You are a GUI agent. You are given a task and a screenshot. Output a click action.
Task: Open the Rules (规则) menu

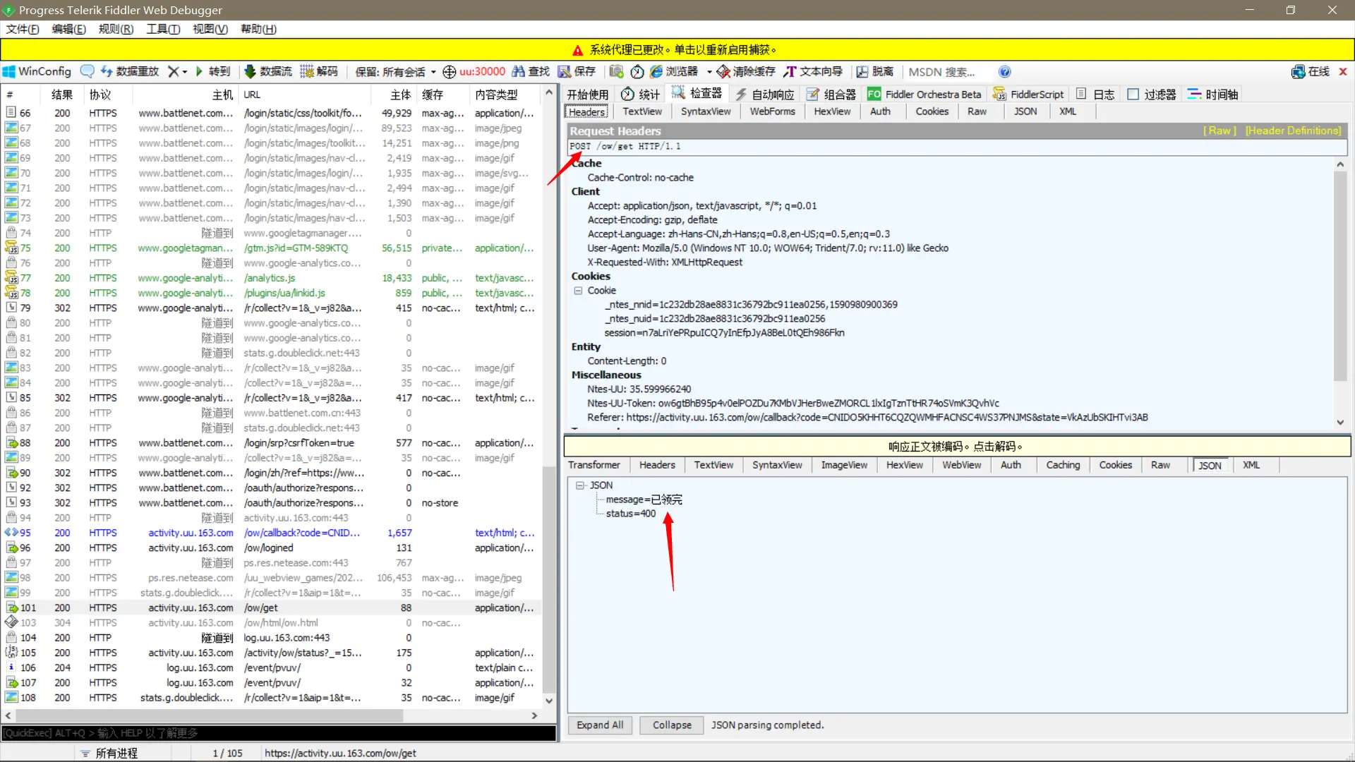click(x=116, y=29)
